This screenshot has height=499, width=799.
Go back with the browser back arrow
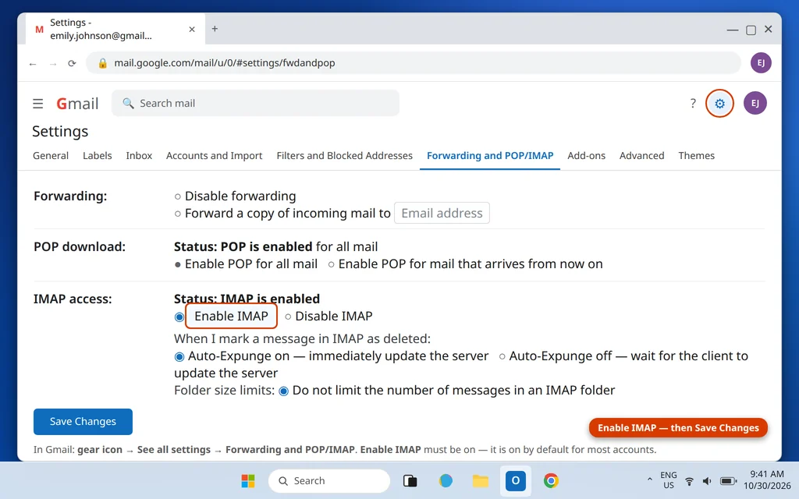[x=33, y=64]
